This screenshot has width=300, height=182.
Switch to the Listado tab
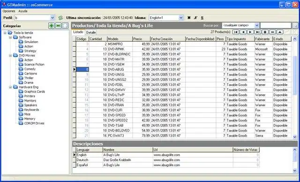78,32
